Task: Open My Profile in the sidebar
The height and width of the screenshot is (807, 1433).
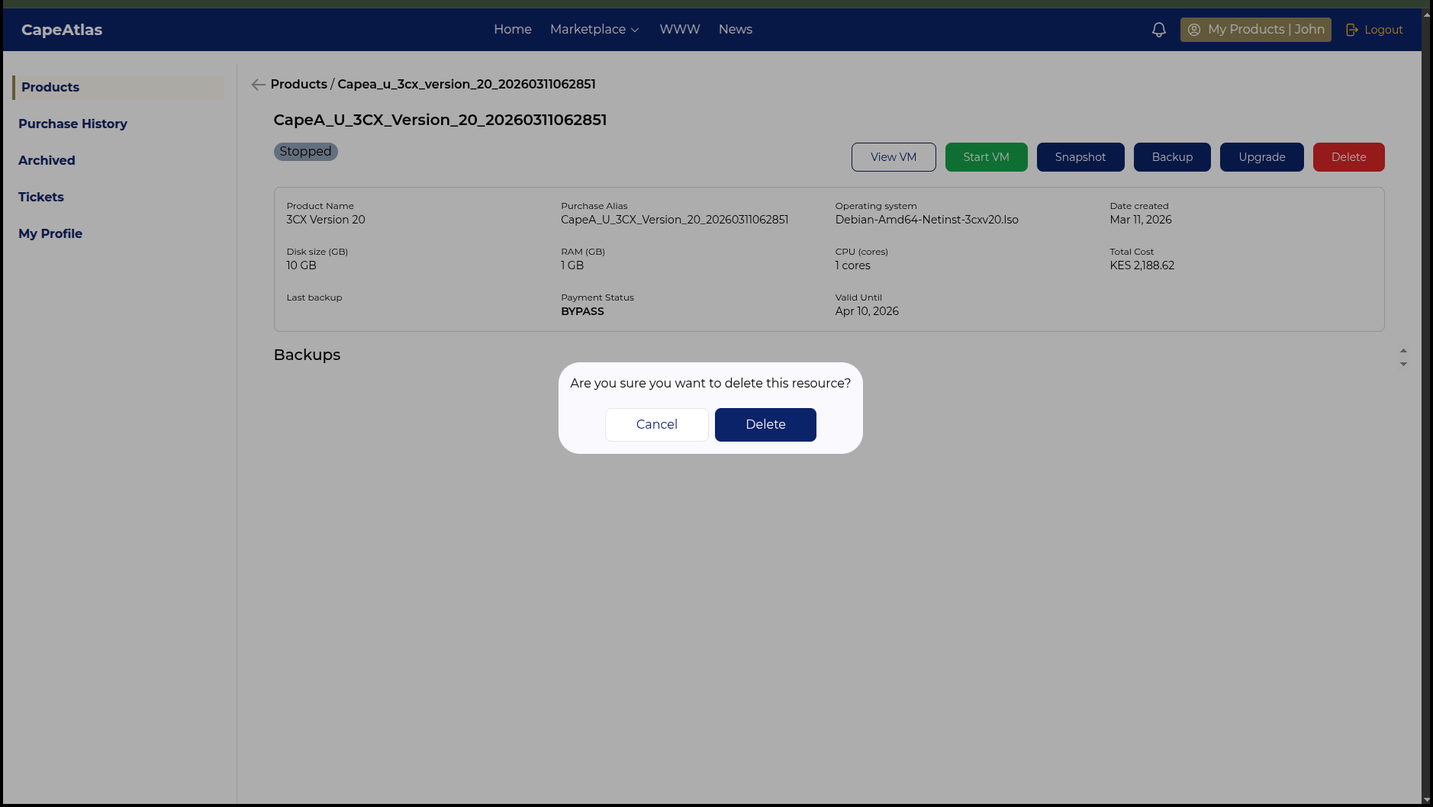Action: coord(50,233)
